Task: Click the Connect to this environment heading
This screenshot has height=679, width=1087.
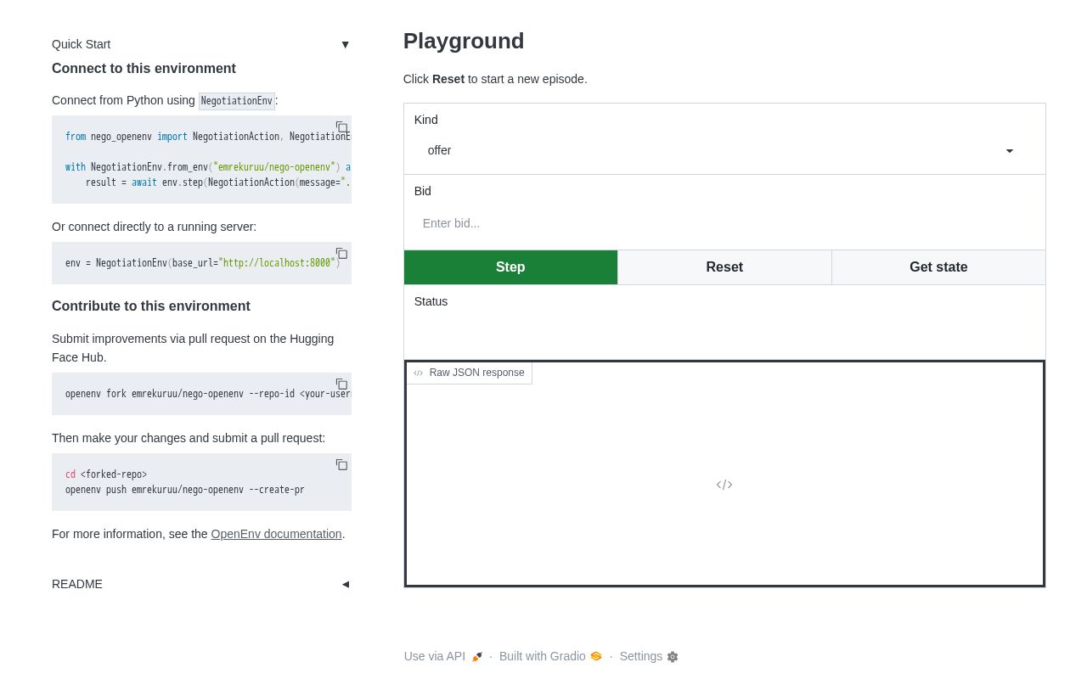Action: pyautogui.click(x=144, y=69)
